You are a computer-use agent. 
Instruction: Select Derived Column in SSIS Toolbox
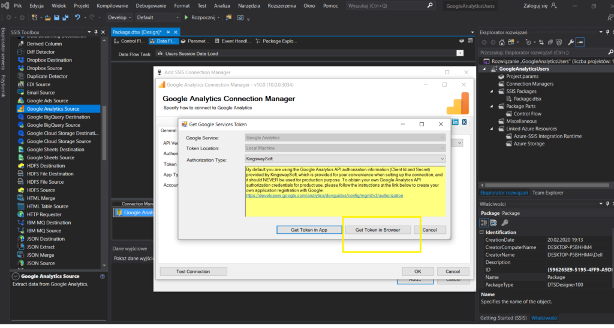44,44
